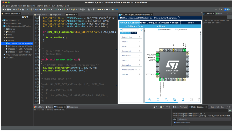This screenshot has height=131, width=233.
Task: Fit the pinout view to screen
Action: pyautogui.click(x=158, y=99)
